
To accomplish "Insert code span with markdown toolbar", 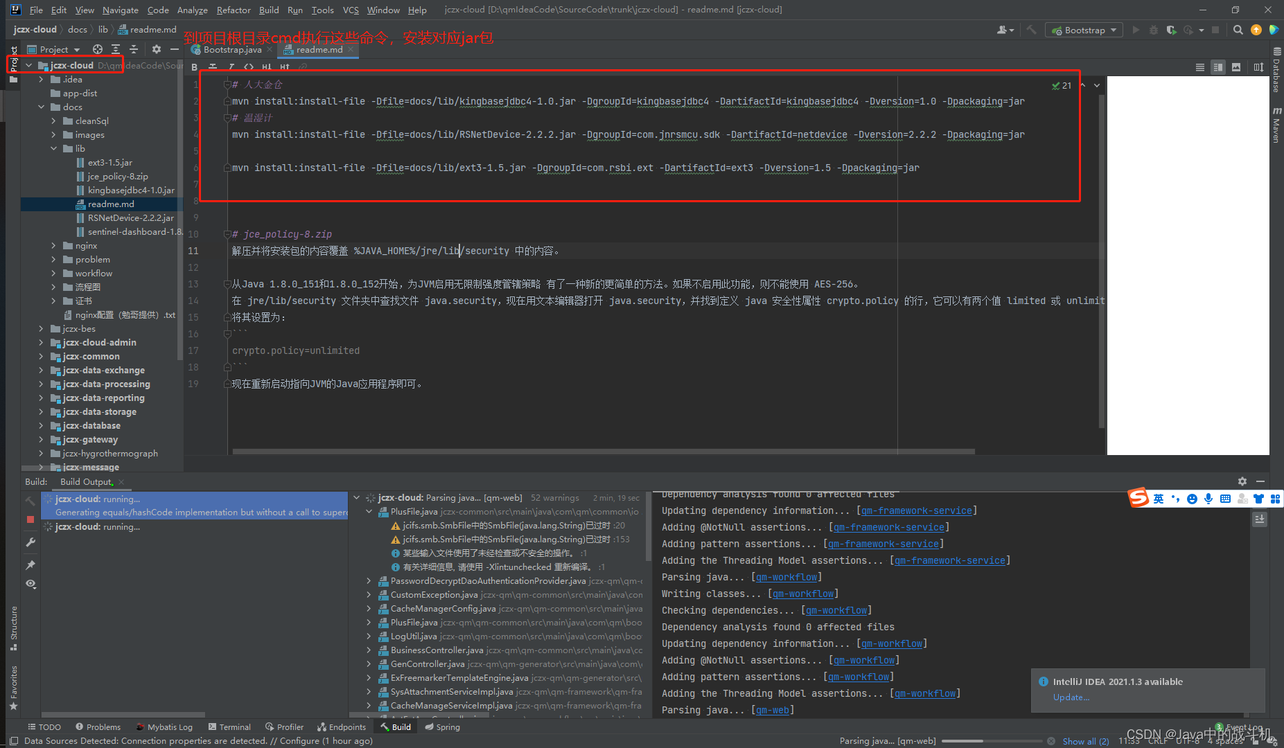I will tap(249, 67).
